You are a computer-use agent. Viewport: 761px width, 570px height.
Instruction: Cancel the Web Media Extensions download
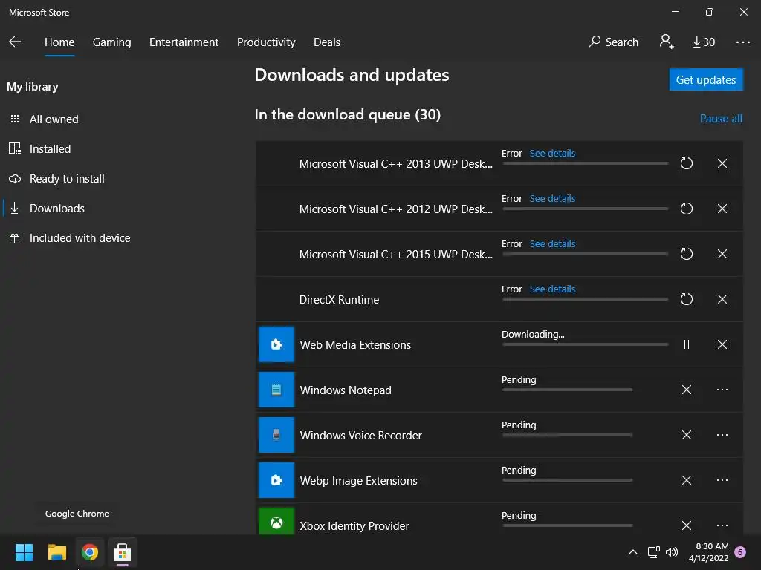[x=722, y=344]
